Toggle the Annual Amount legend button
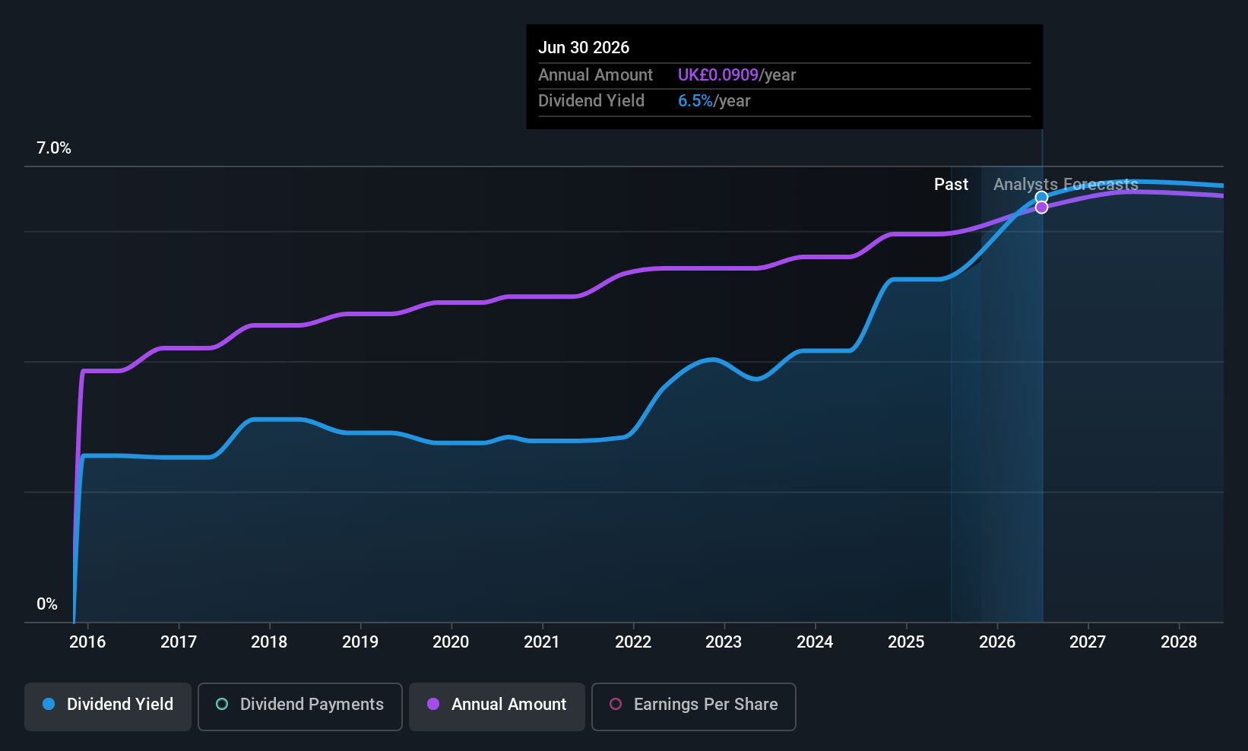 tap(497, 705)
